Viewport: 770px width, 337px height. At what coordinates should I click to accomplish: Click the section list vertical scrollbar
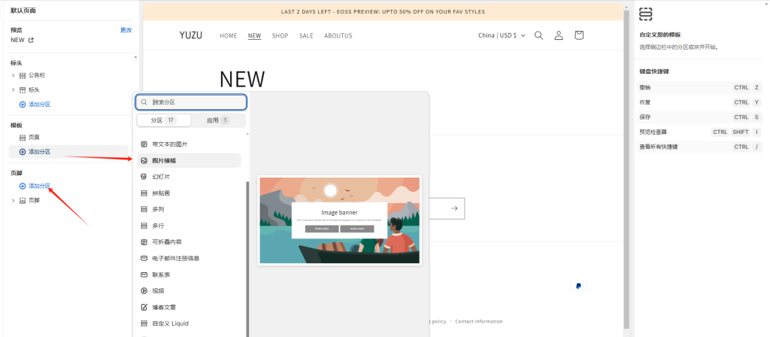[247, 256]
